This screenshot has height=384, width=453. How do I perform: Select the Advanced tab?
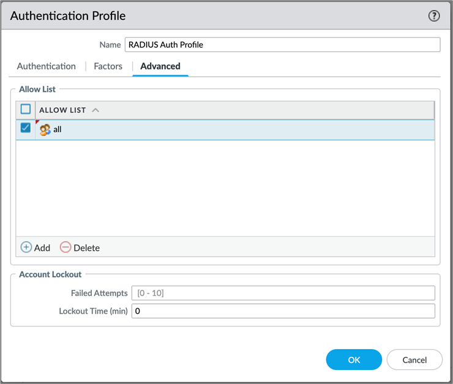click(x=160, y=66)
